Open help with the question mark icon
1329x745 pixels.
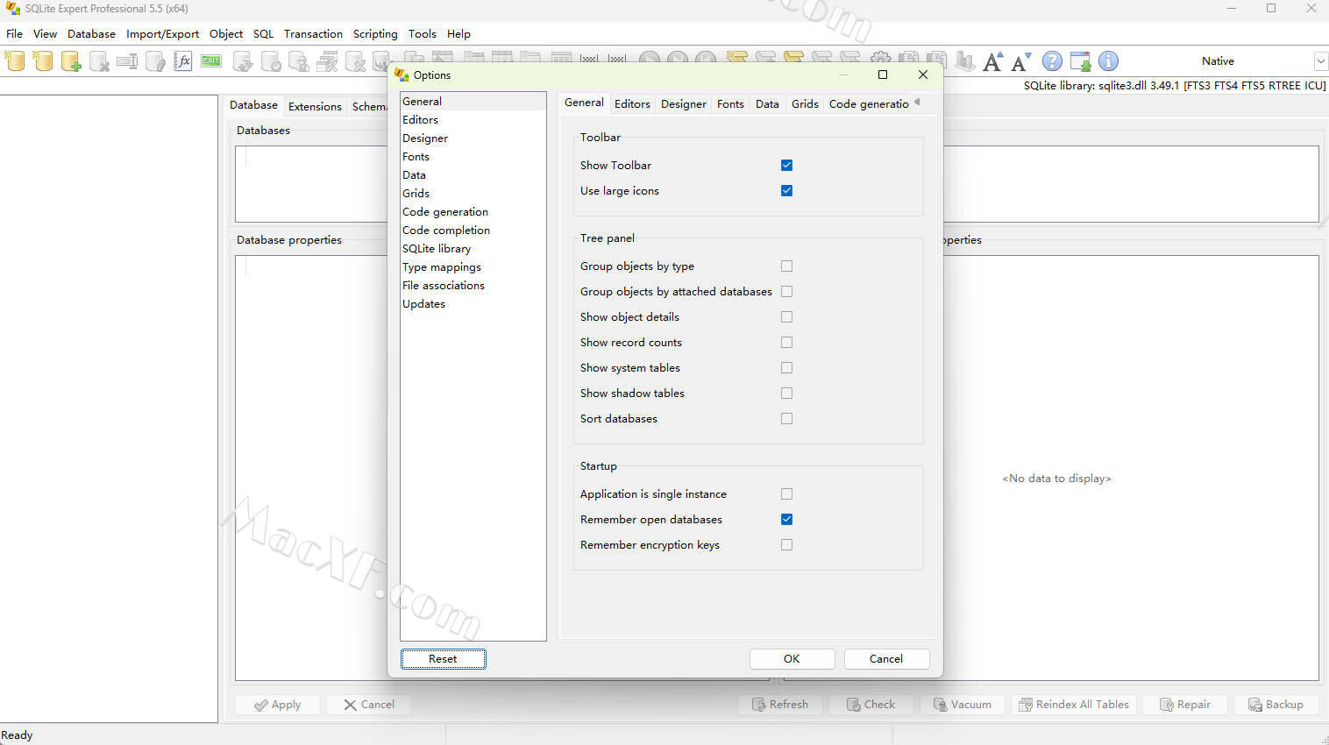pyautogui.click(x=1052, y=61)
